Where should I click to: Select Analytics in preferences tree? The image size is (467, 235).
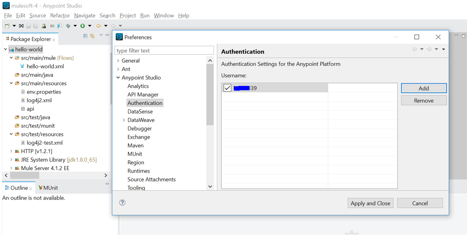138,86
